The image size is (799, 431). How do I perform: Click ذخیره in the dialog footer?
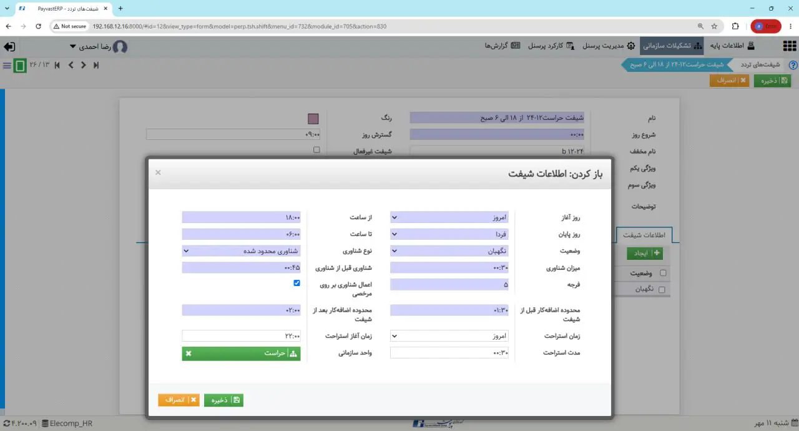click(223, 400)
